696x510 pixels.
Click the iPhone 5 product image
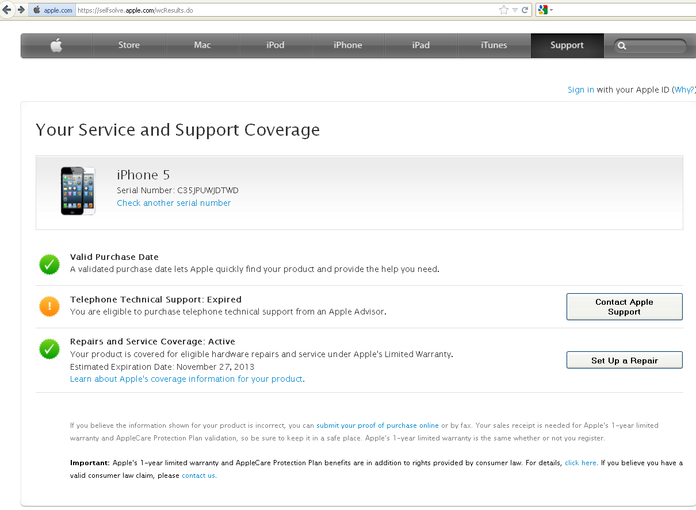pos(78,191)
